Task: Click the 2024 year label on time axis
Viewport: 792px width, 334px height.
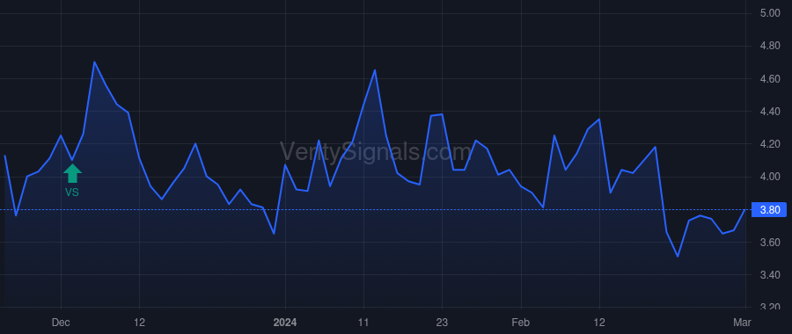Action: pyautogui.click(x=285, y=322)
